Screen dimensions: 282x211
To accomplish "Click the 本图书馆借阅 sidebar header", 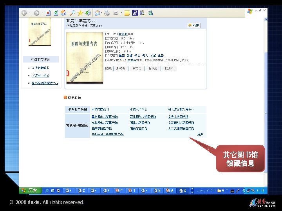I will (41, 59).
